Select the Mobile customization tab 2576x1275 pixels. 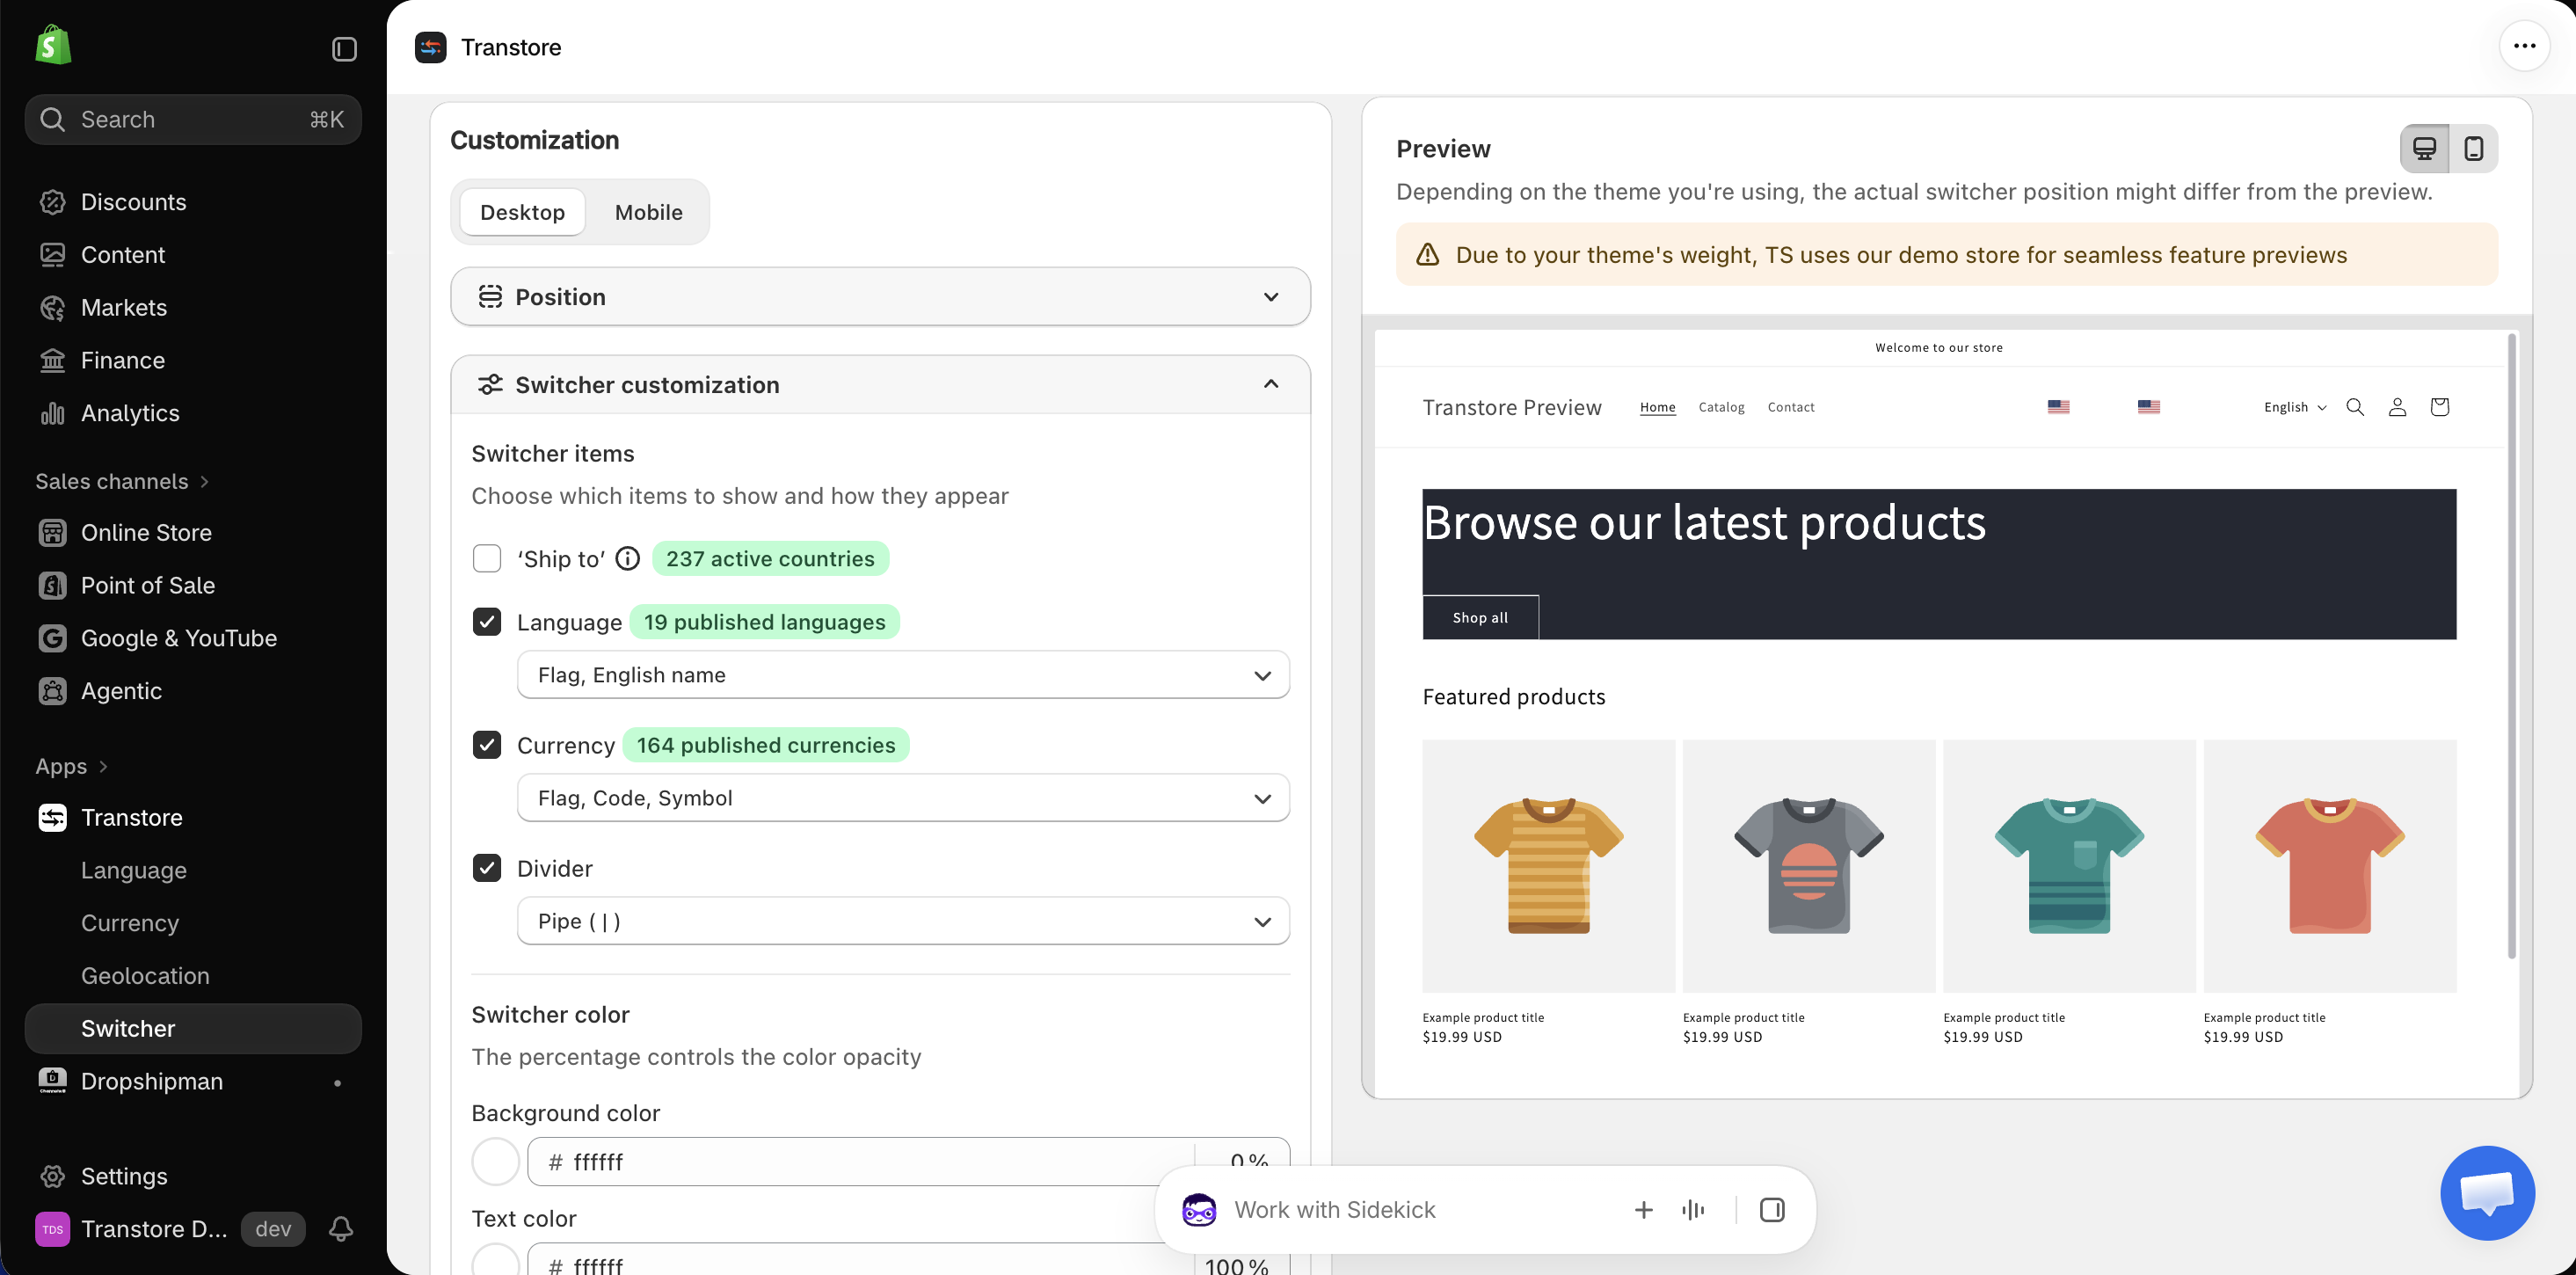pos(648,212)
